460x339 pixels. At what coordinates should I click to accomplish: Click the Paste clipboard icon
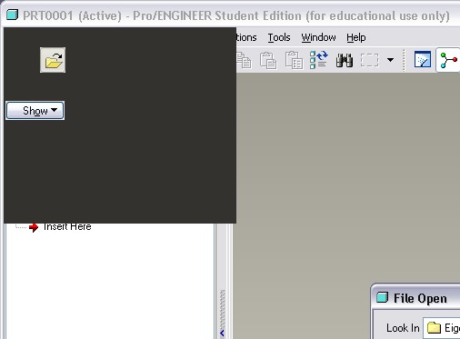268,60
